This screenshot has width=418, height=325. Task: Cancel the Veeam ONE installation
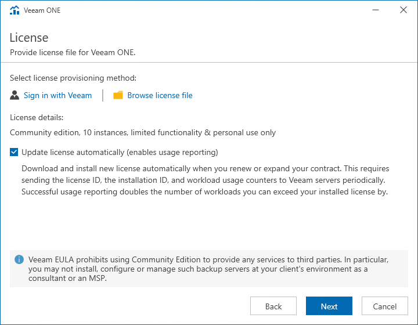385,306
